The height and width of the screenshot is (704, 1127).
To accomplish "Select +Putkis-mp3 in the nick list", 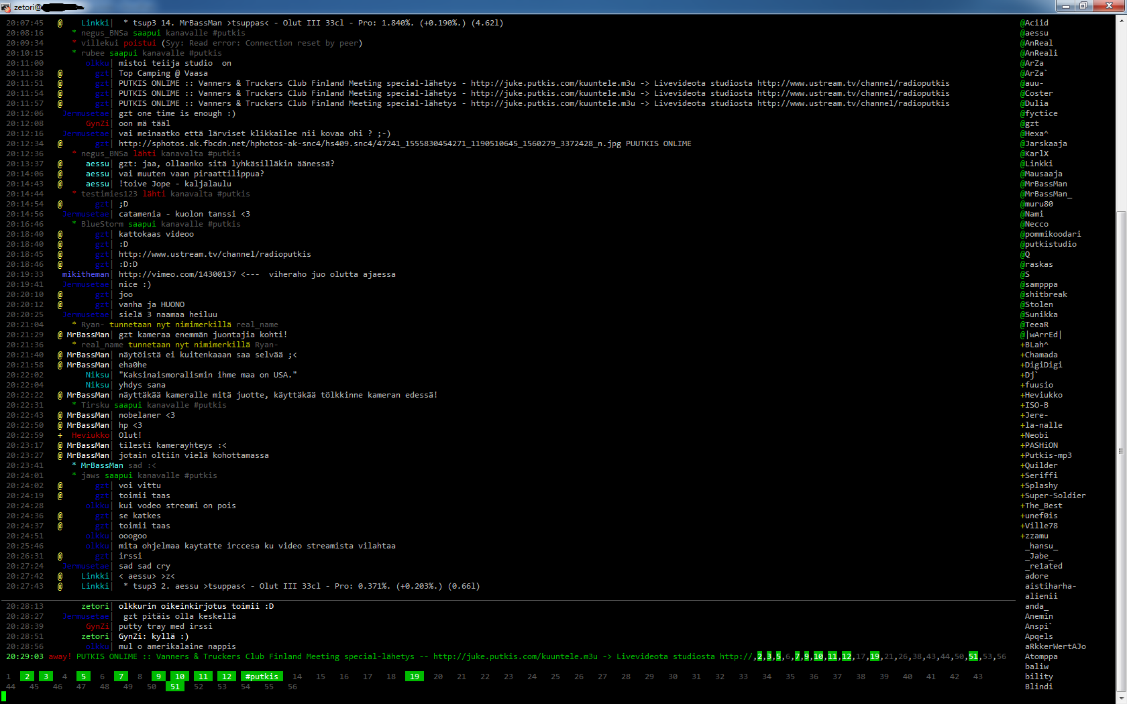I will 1046,455.
